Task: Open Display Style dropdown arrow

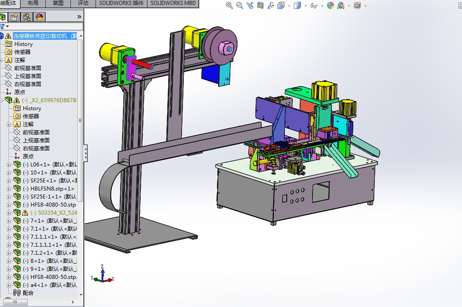Action: 305,6
